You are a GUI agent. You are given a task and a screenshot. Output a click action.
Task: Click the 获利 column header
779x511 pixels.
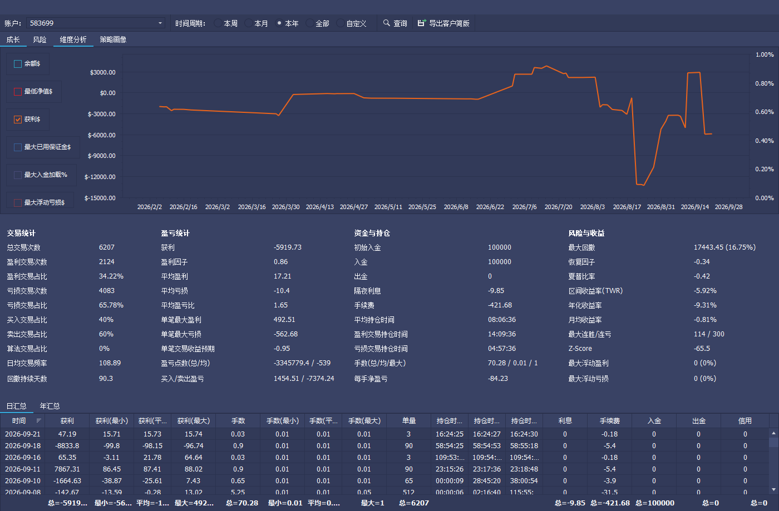pyautogui.click(x=67, y=421)
